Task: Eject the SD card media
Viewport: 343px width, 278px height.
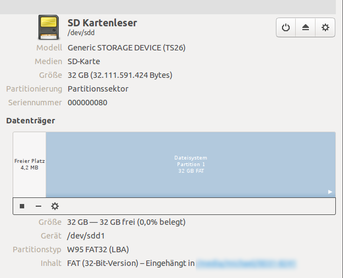Action: point(306,27)
